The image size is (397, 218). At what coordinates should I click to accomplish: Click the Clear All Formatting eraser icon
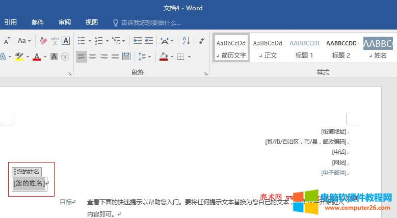[43, 40]
